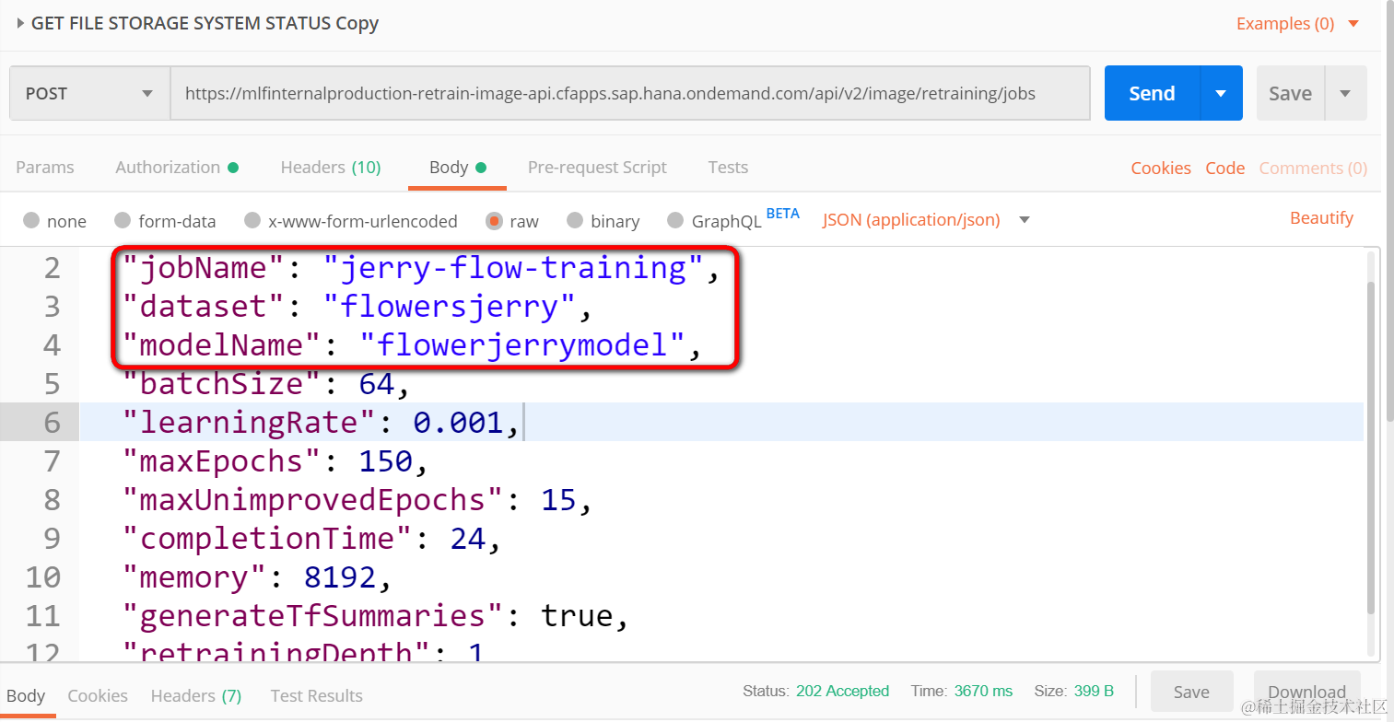Open the JSON (application/json) format dropdown
This screenshot has width=1394, height=722.
(x=926, y=220)
